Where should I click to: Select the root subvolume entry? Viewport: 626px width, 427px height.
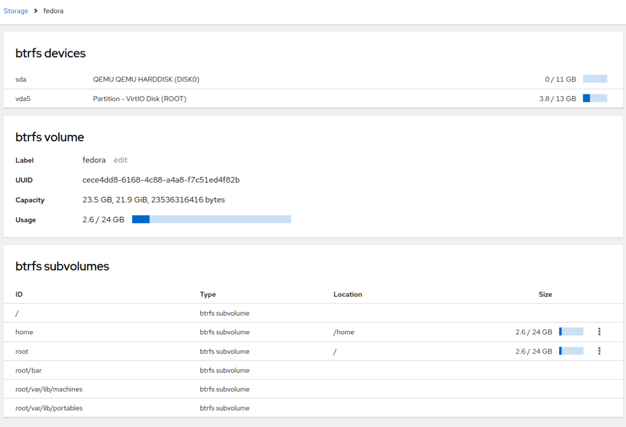(x=22, y=352)
